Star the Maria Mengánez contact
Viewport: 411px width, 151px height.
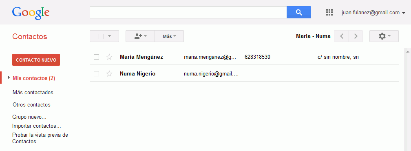[109, 57]
